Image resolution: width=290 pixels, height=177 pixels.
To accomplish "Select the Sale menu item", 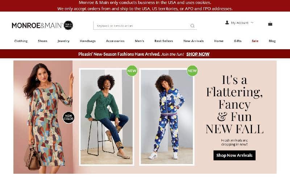I will 255,41.
